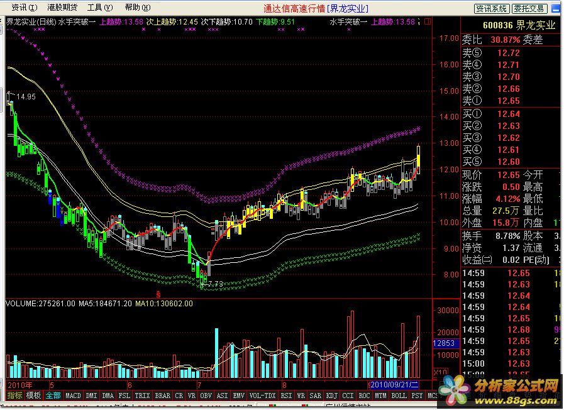Open the 资讯(I) menu
This screenshot has height=410, width=564.
[x=24, y=8]
